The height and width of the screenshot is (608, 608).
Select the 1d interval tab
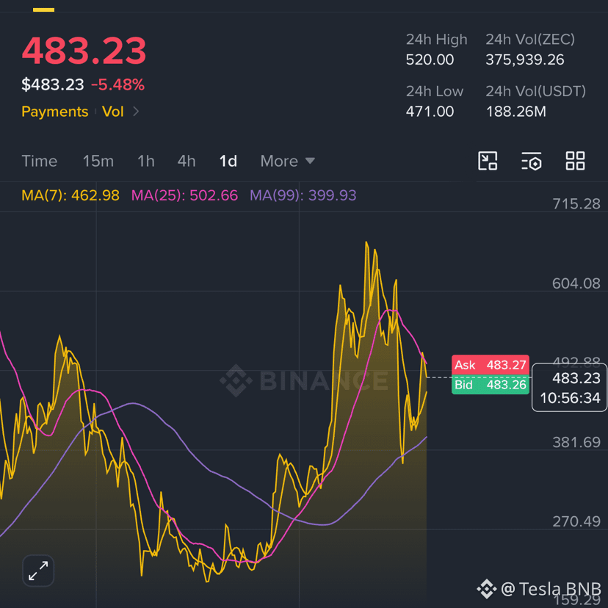tap(228, 161)
